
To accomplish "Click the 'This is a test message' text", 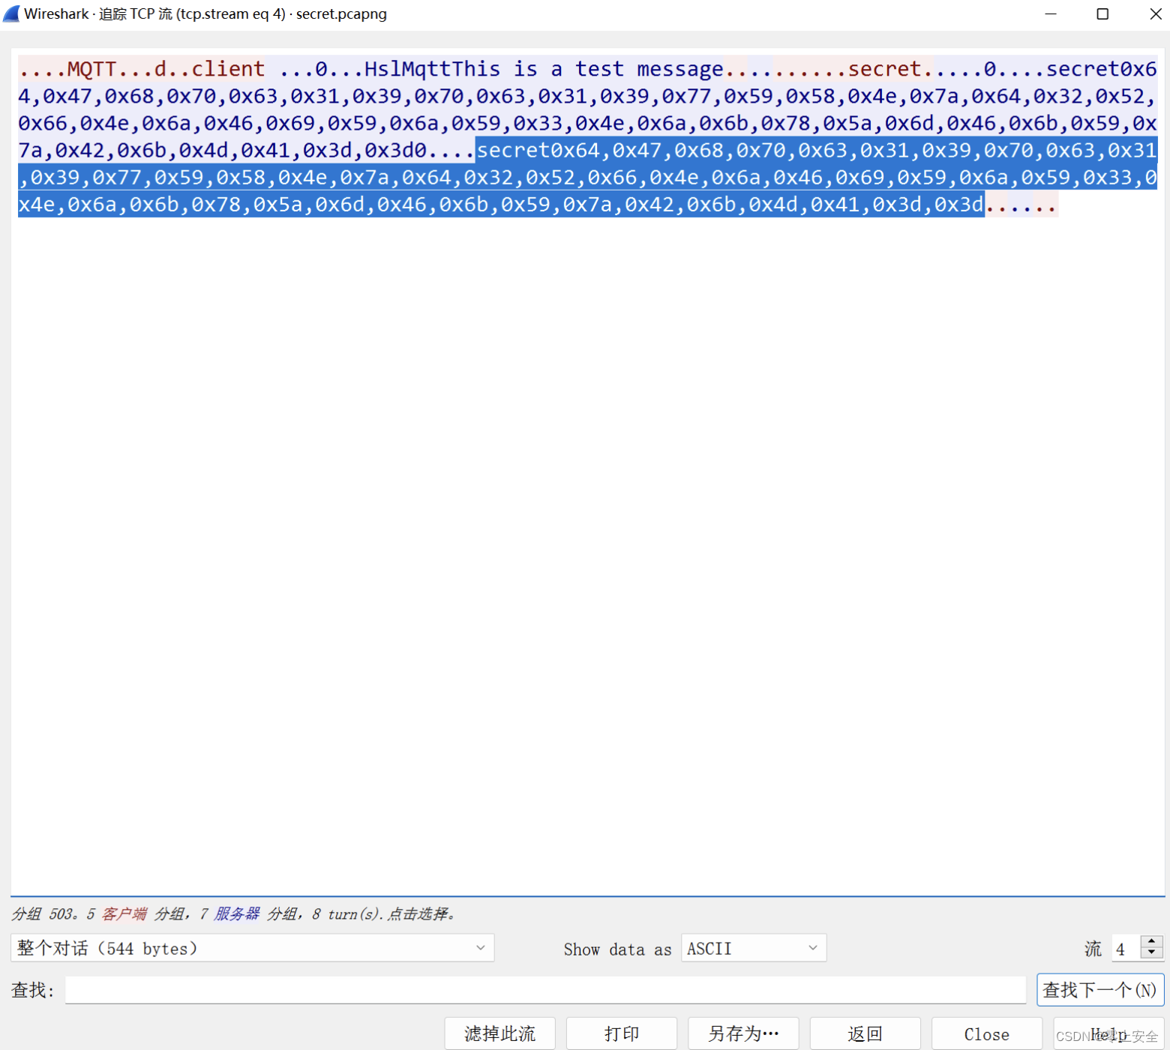I will click(587, 69).
